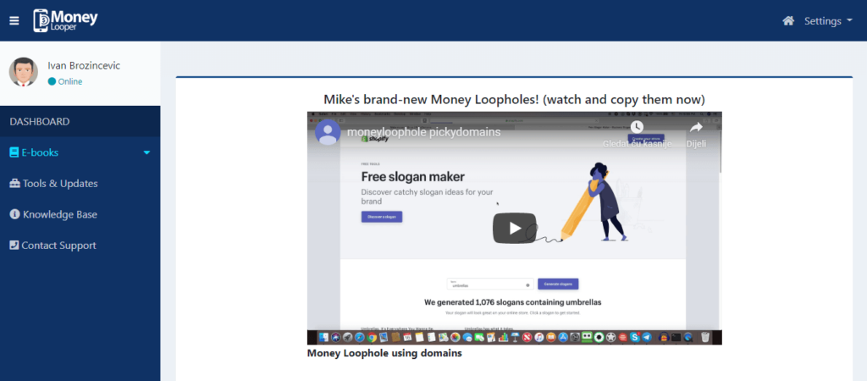867x381 pixels.
Task: Open the E-books menu item
Action: [x=80, y=152]
